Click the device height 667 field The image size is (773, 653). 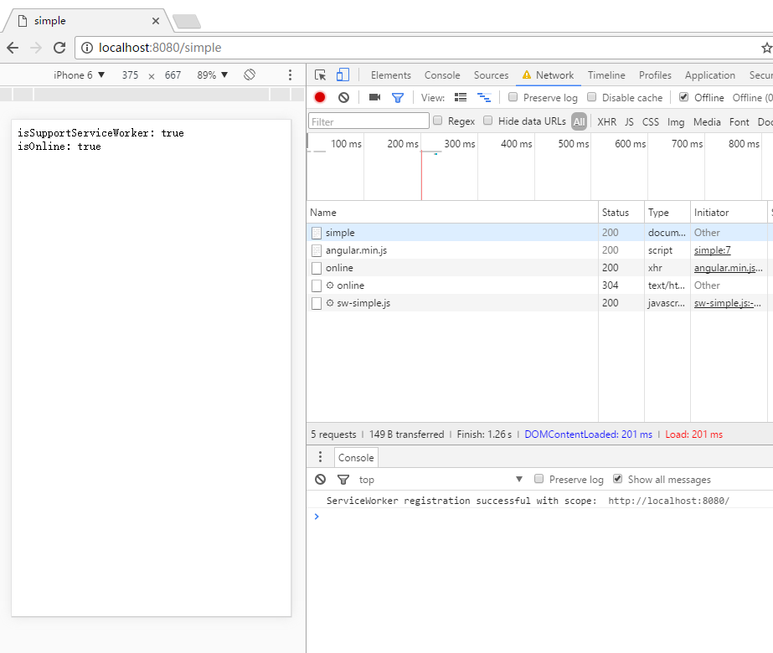coord(173,75)
